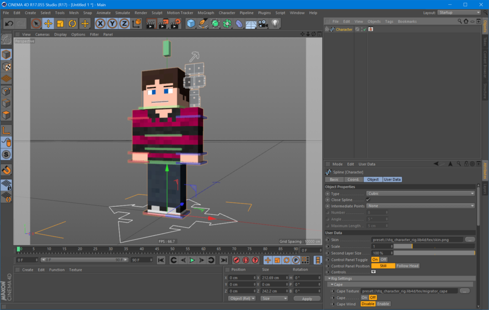The image size is (489, 310).
Task: Adjust Second Layer Size slider
Action: tap(434, 253)
